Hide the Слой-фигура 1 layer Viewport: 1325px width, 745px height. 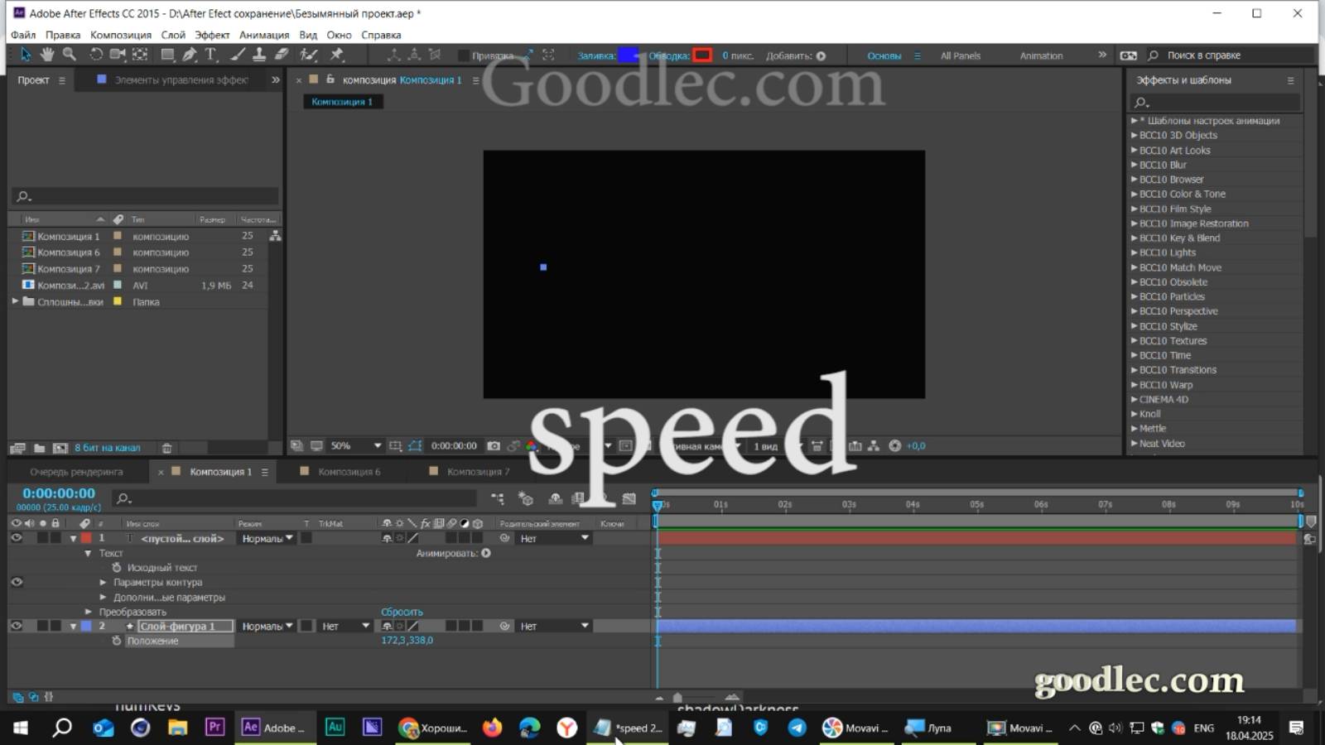tap(16, 626)
